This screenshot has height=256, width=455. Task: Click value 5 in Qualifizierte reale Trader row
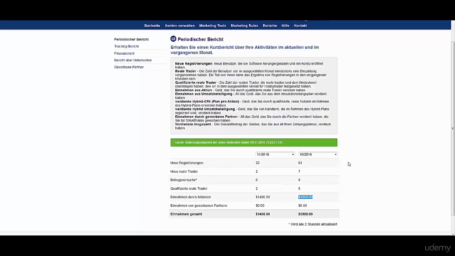pos(299,188)
